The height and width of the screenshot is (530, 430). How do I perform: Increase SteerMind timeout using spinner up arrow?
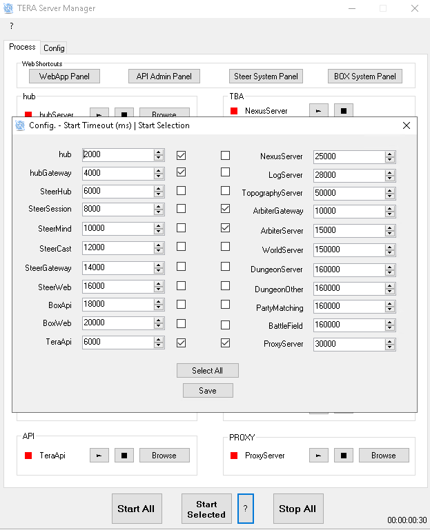point(159,226)
